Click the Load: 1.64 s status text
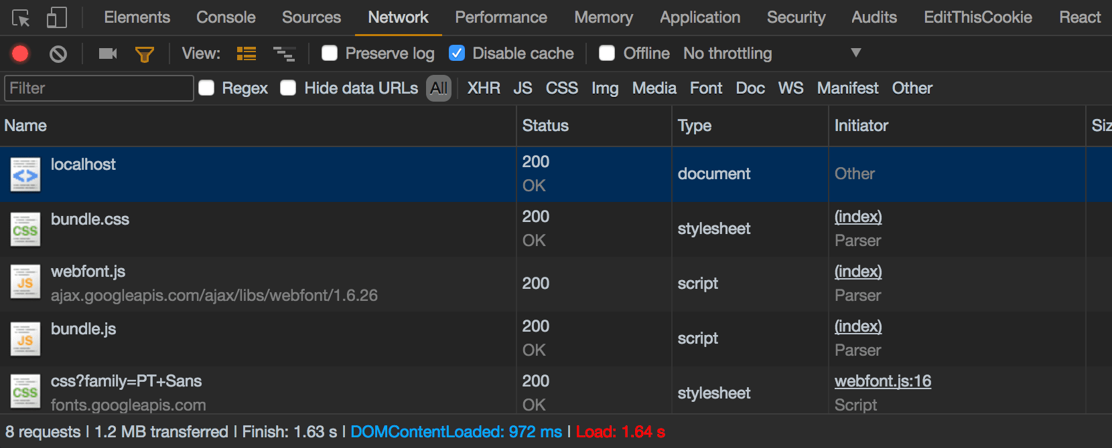 point(620,432)
